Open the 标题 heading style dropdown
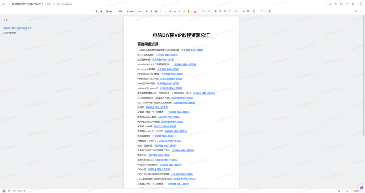 (121, 11)
